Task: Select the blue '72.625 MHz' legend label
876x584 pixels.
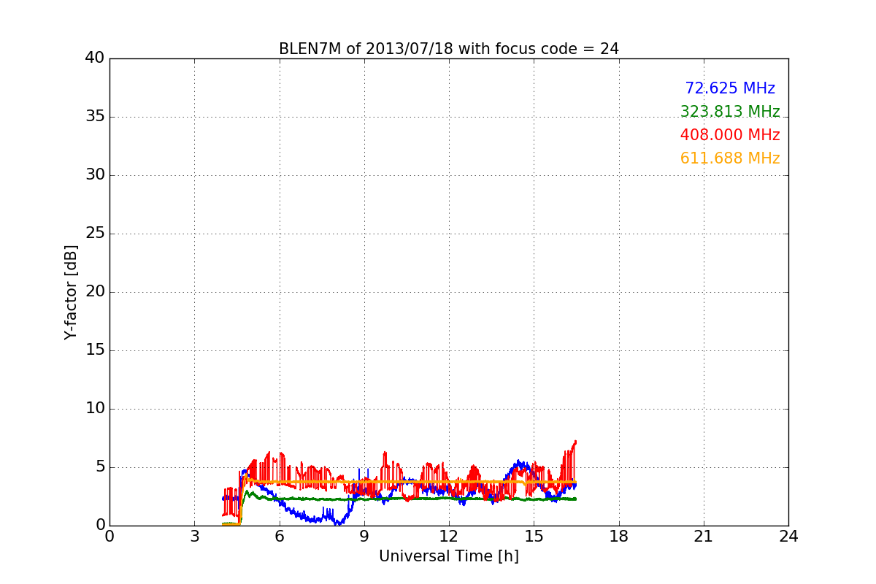Action: click(730, 88)
